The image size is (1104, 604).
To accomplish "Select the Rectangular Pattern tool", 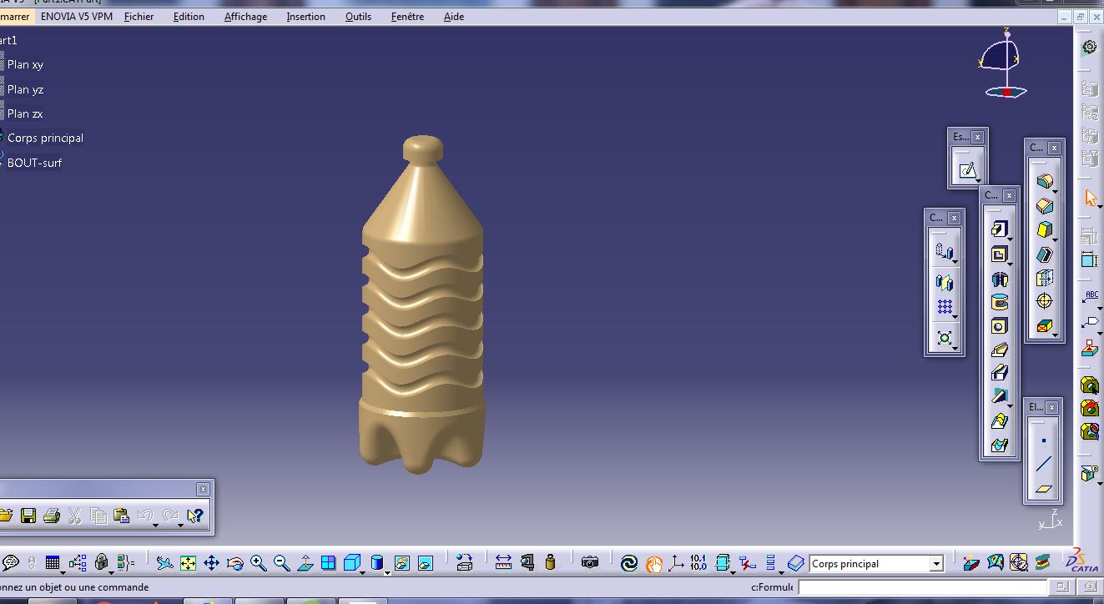I will coord(945,307).
